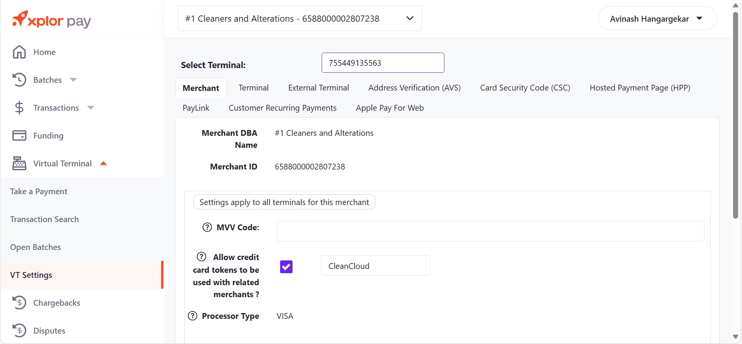Click the Virtual Terminal register icon
Image resolution: width=742 pixels, height=344 pixels.
click(19, 163)
